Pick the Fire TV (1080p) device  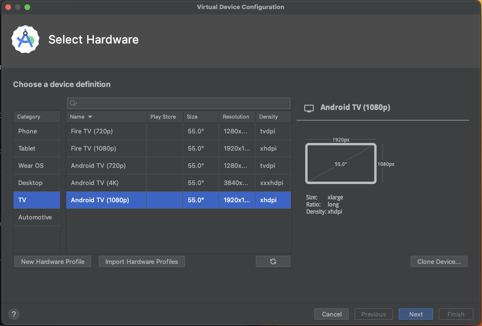93,148
